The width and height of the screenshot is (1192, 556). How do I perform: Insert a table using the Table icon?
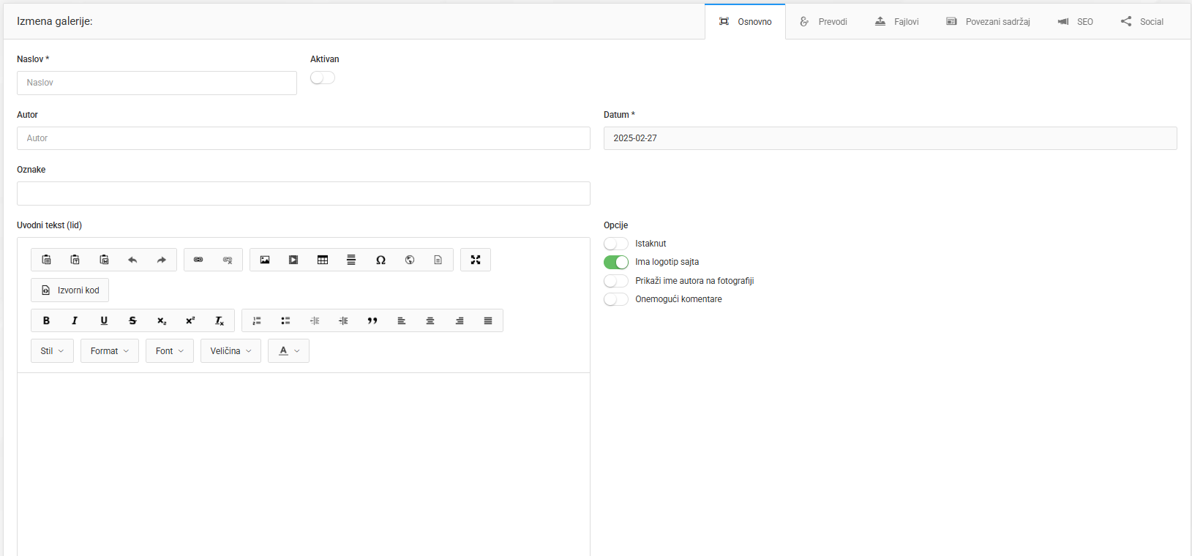pos(323,260)
